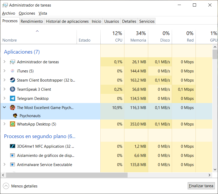This screenshot has width=218, height=194.
Task: Click the Telegram Desktop icon
Action: [x=12, y=98]
